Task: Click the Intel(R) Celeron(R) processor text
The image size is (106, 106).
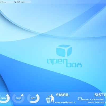Action: pos(96,102)
